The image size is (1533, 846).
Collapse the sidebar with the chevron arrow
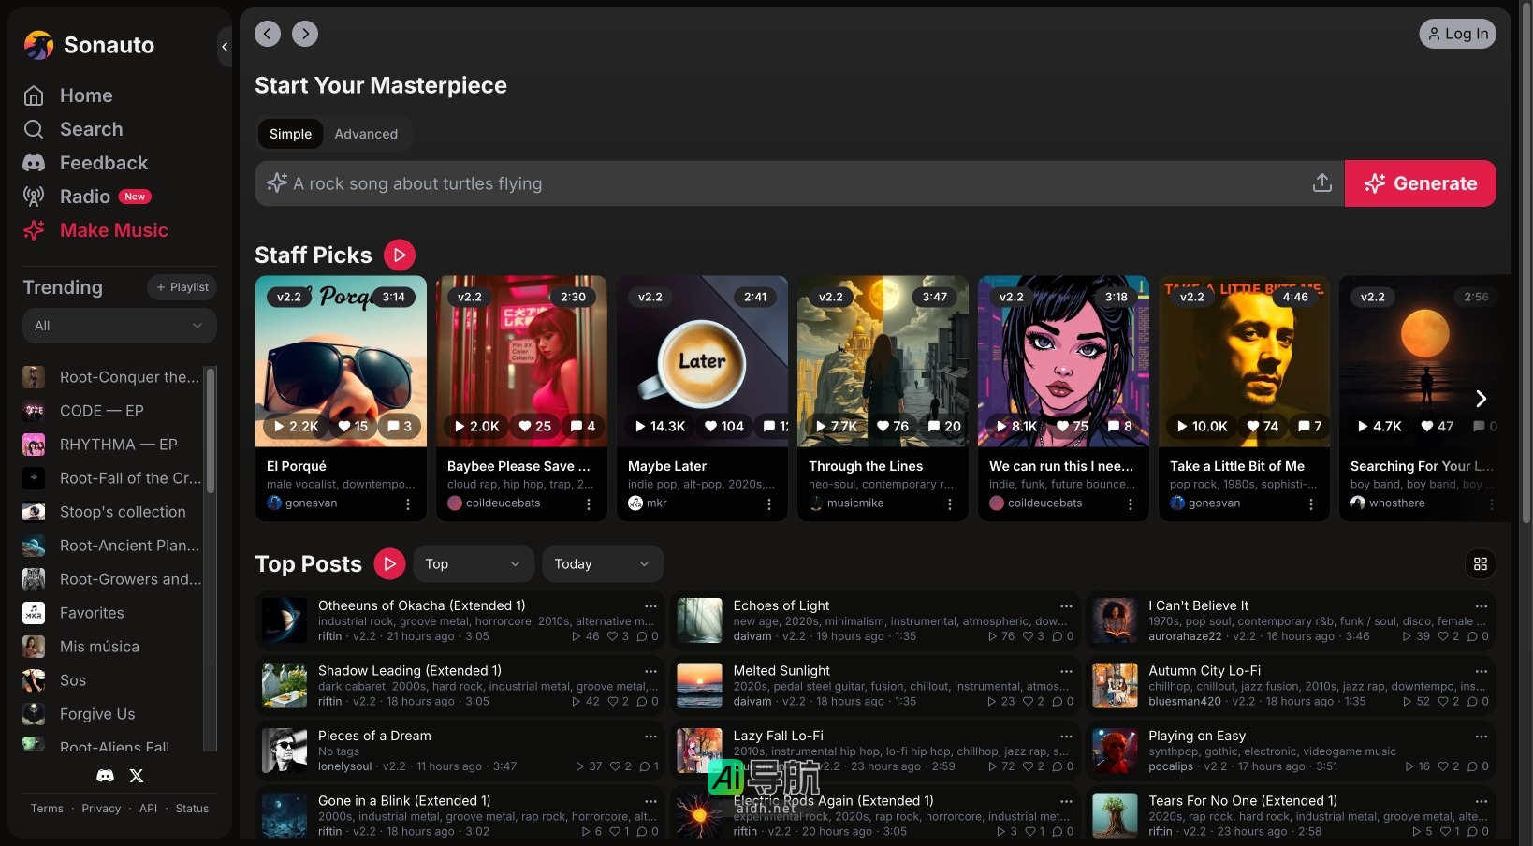pyautogui.click(x=225, y=46)
